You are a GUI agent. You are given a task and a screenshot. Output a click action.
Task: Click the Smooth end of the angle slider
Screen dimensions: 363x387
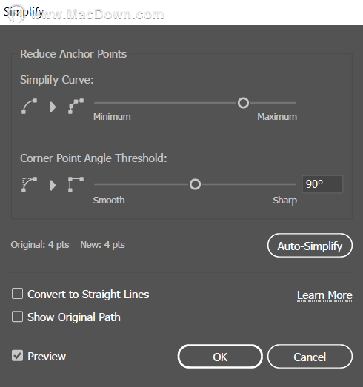tap(109, 201)
